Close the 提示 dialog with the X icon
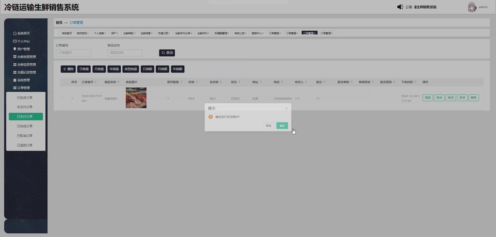Image resolution: width=496 pixels, height=237 pixels. pyautogui.click(x=286, y=108)
